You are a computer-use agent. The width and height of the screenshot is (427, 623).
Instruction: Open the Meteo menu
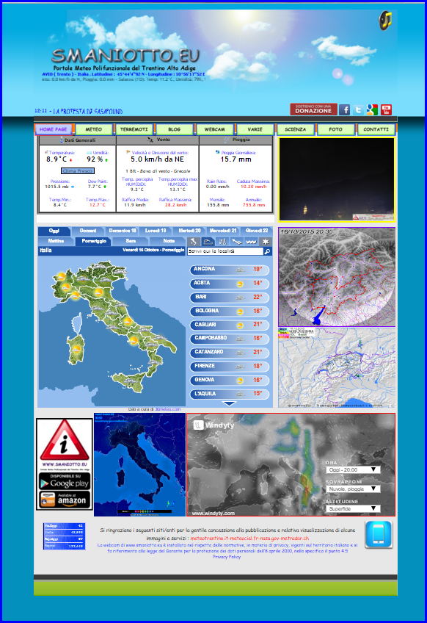click(94, 129)
